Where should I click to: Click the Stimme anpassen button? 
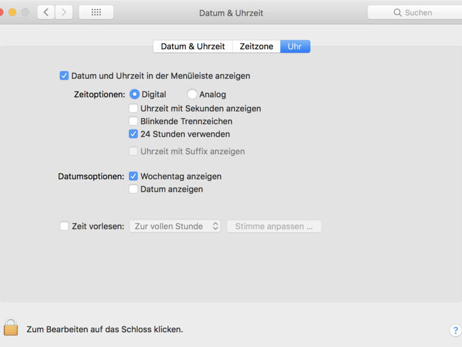[274, 226]
